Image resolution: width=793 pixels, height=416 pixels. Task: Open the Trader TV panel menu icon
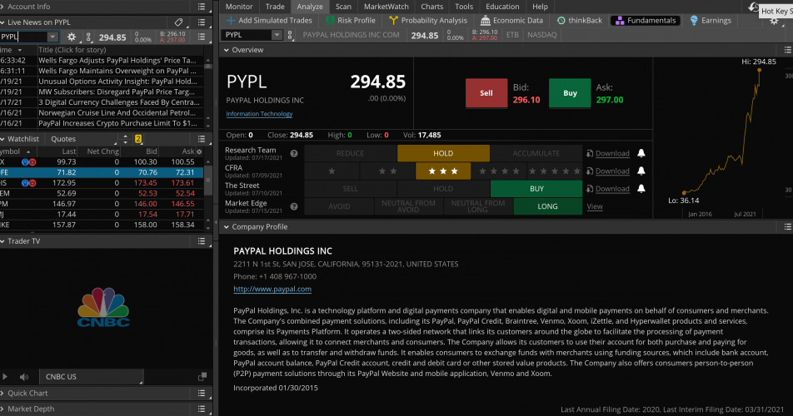point(202,241)
